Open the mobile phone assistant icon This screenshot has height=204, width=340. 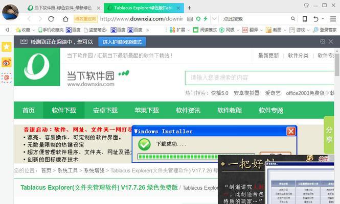(305, 19)
